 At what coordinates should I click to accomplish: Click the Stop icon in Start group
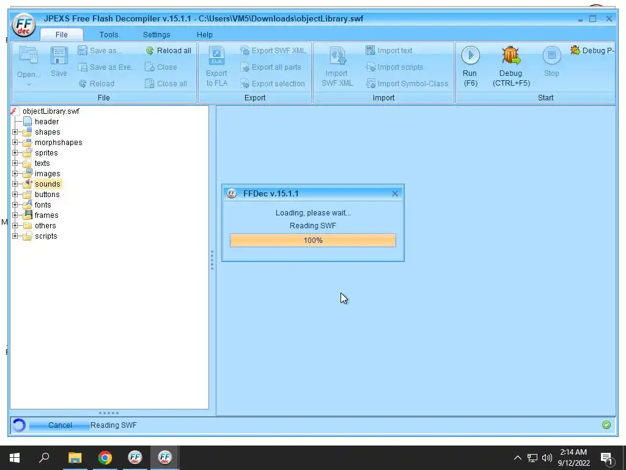point(552,55)
